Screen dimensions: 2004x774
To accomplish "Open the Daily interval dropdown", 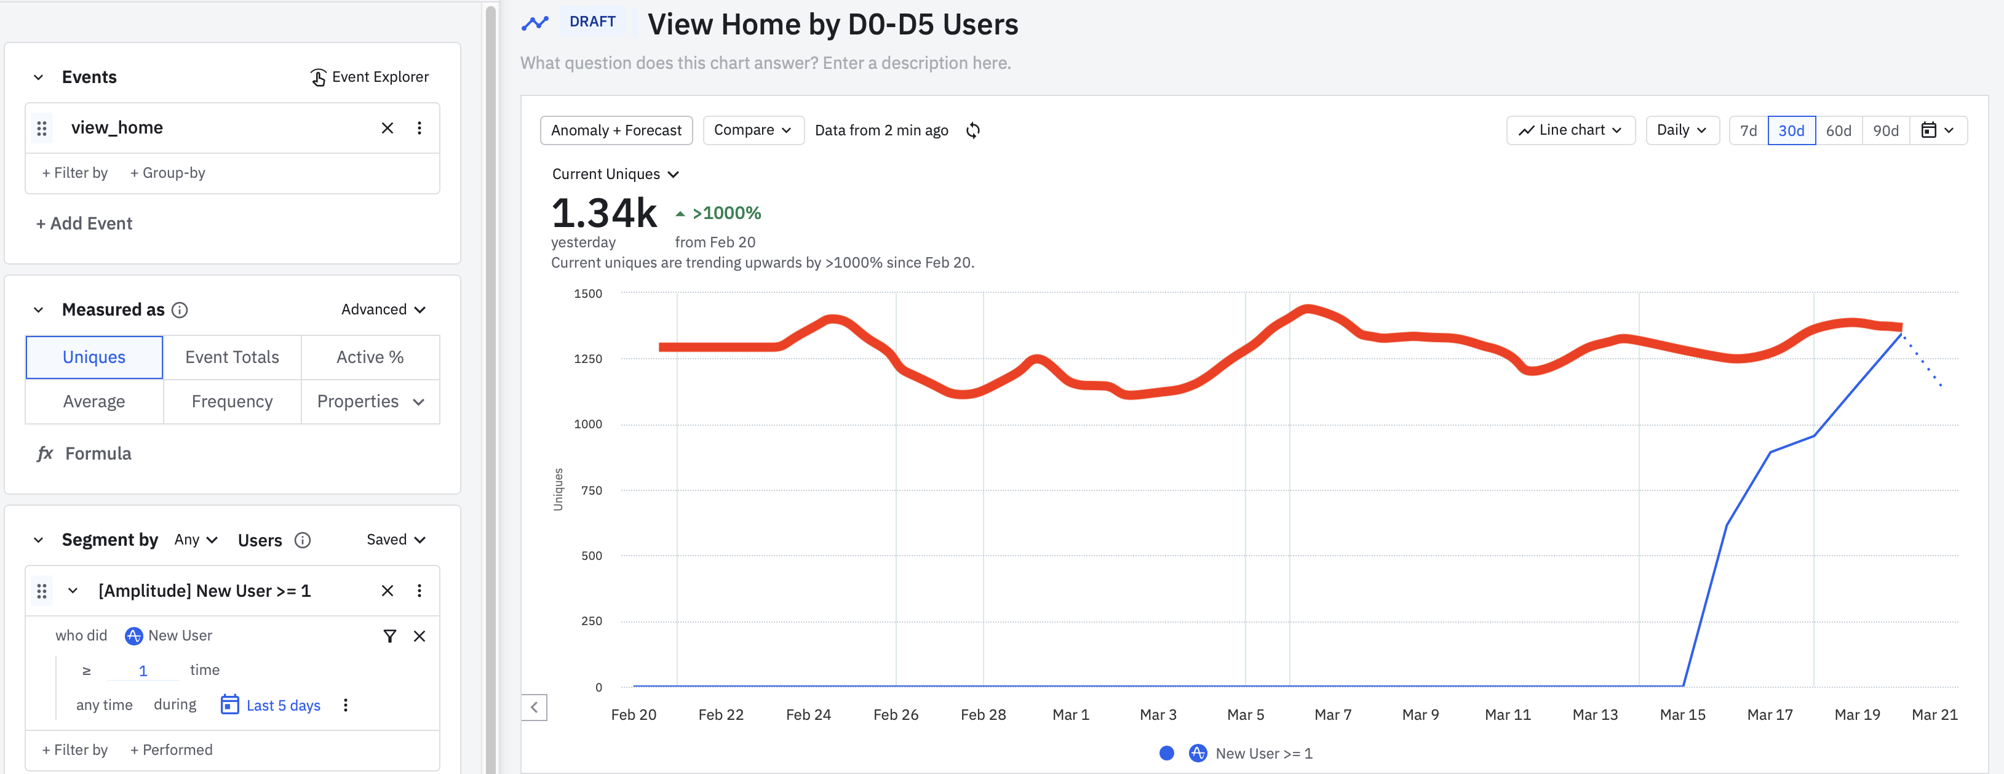I will point(1681,130).
